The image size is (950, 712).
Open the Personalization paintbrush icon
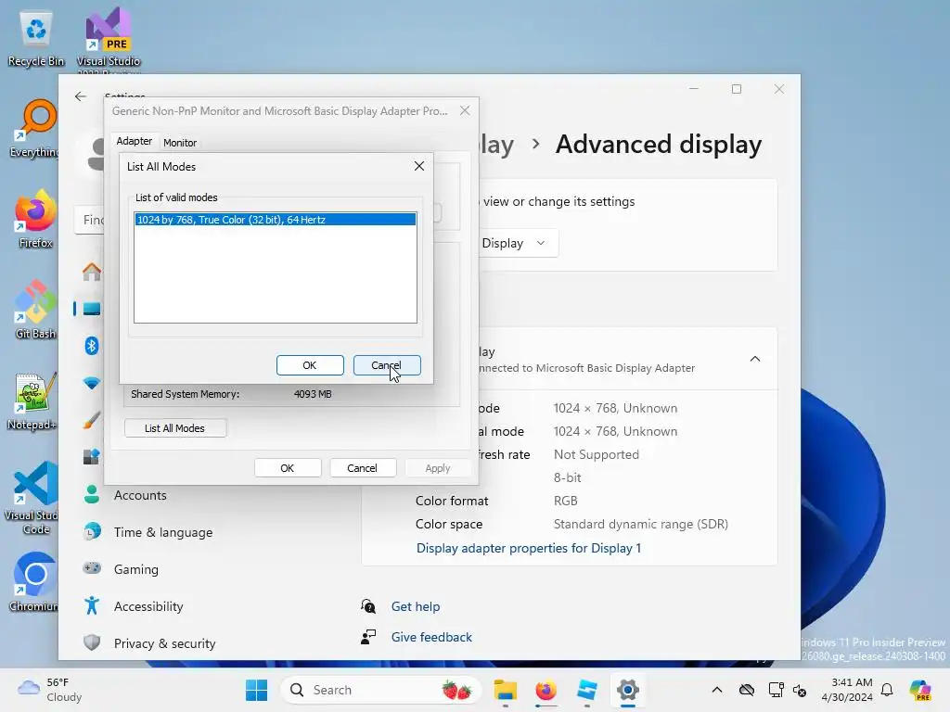coord(92,420)
